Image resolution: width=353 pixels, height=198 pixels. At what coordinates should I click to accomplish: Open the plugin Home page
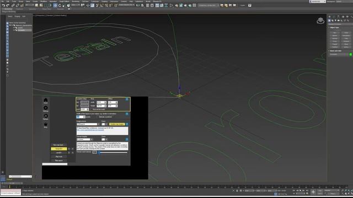point(45,100)
